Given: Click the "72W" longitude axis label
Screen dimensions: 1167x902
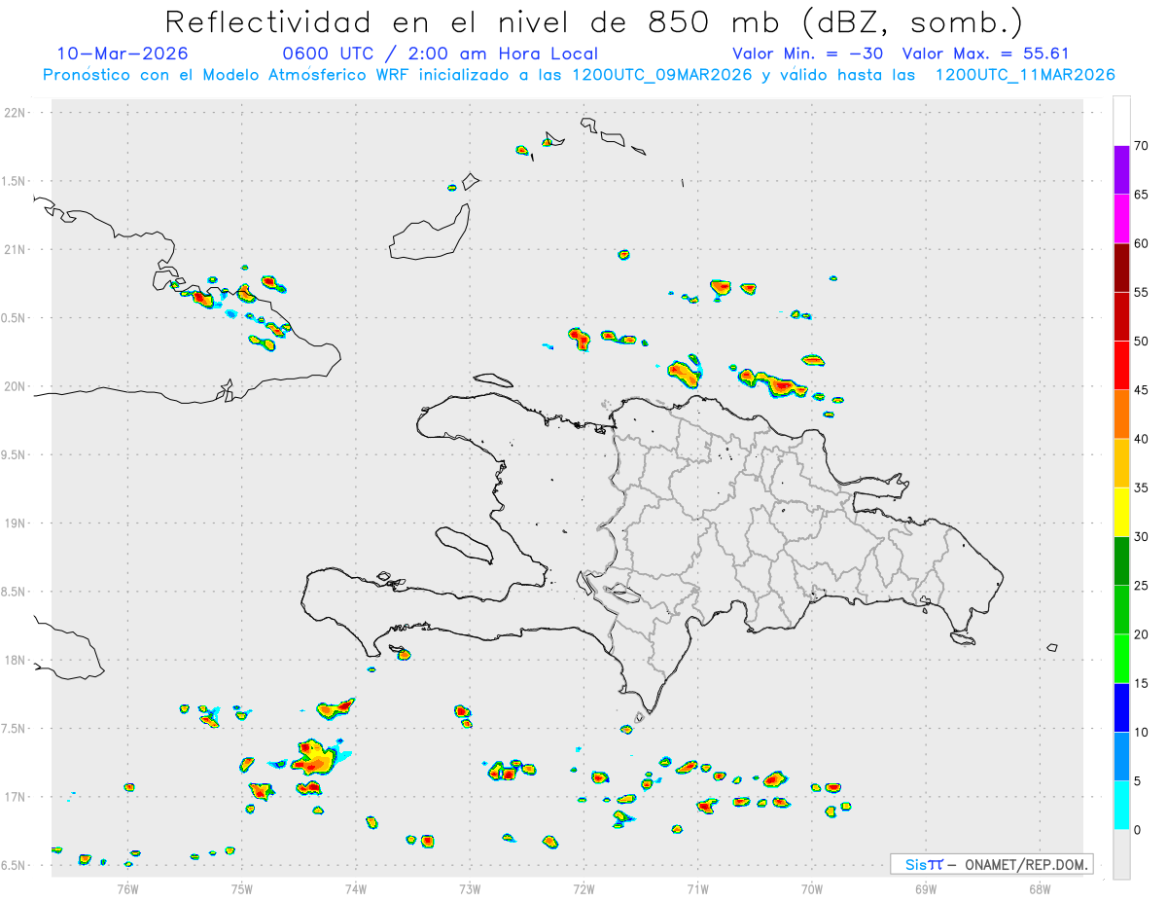Looking at the screenshot, I should [x=583, y=889].
